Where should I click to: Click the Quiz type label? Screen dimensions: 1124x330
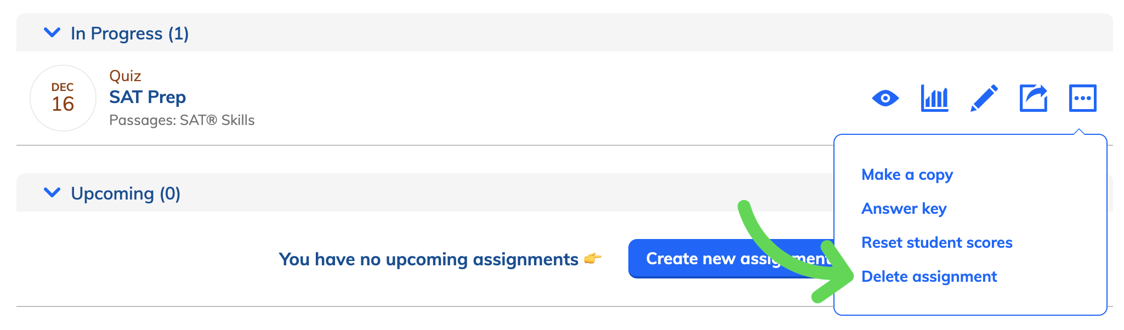click(x=125, y=76)
